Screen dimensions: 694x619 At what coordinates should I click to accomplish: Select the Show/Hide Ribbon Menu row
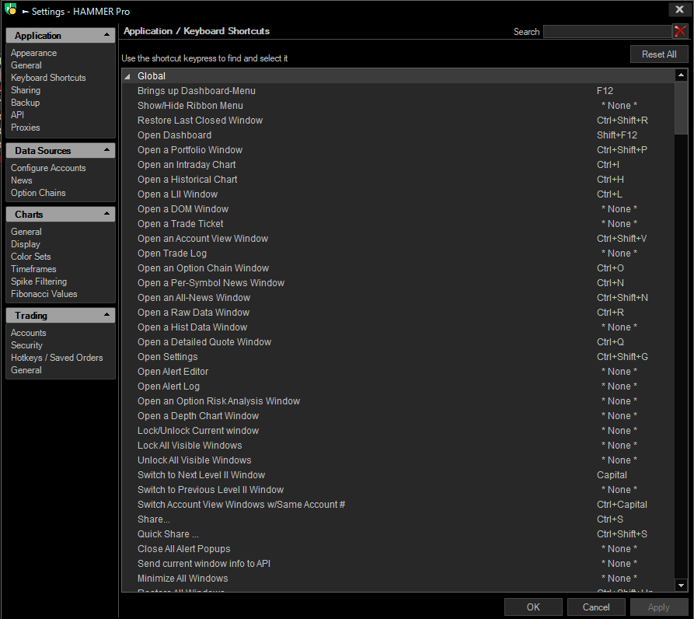click(399, 106)
